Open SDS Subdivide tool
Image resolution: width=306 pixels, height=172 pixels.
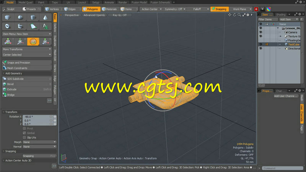(27, 79)
